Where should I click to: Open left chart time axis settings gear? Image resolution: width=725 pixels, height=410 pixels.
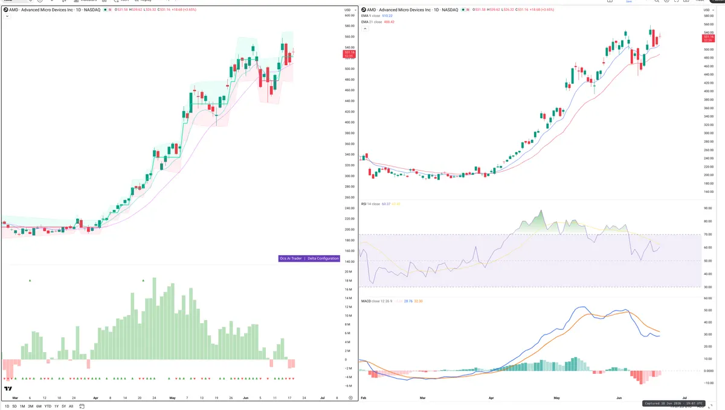tap(350, 398)
